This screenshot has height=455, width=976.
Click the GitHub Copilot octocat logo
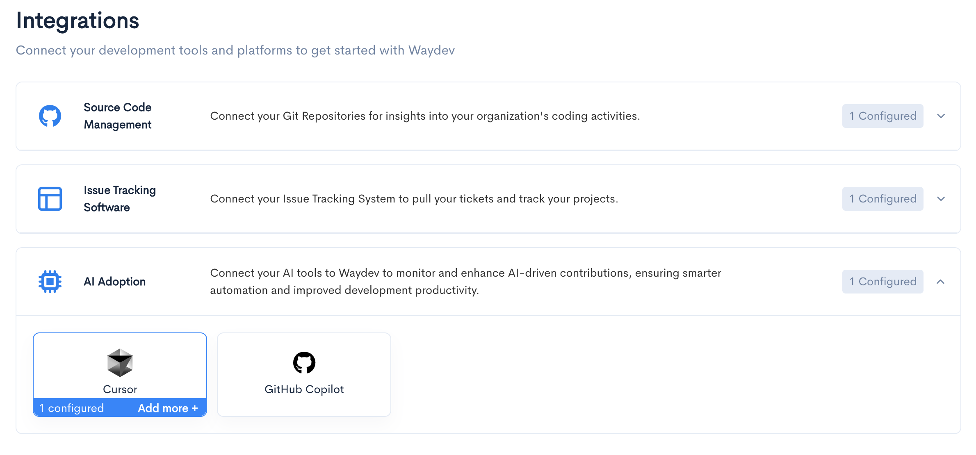click(x=304, y=363)
